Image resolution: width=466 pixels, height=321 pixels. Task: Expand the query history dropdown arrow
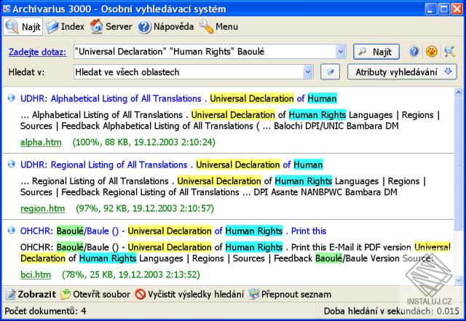coord(341,52)
